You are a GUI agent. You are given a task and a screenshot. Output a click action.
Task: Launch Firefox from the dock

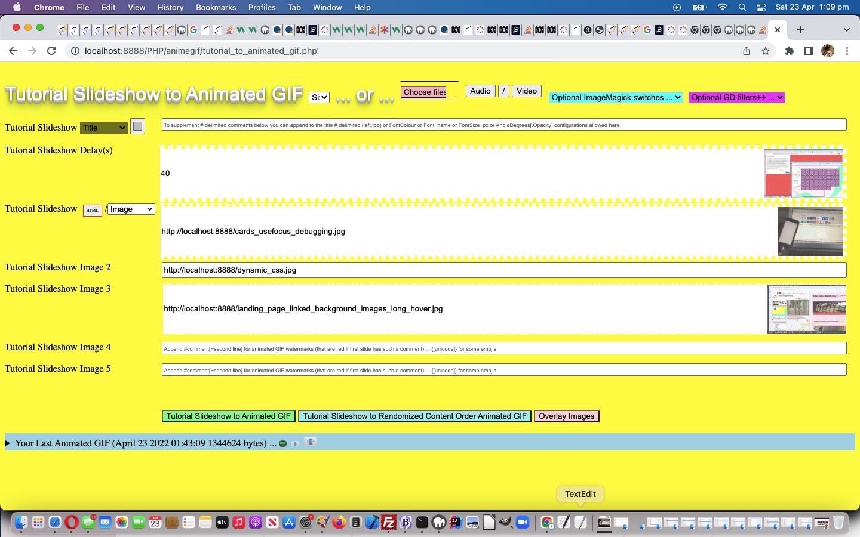[x=339, y=523]
